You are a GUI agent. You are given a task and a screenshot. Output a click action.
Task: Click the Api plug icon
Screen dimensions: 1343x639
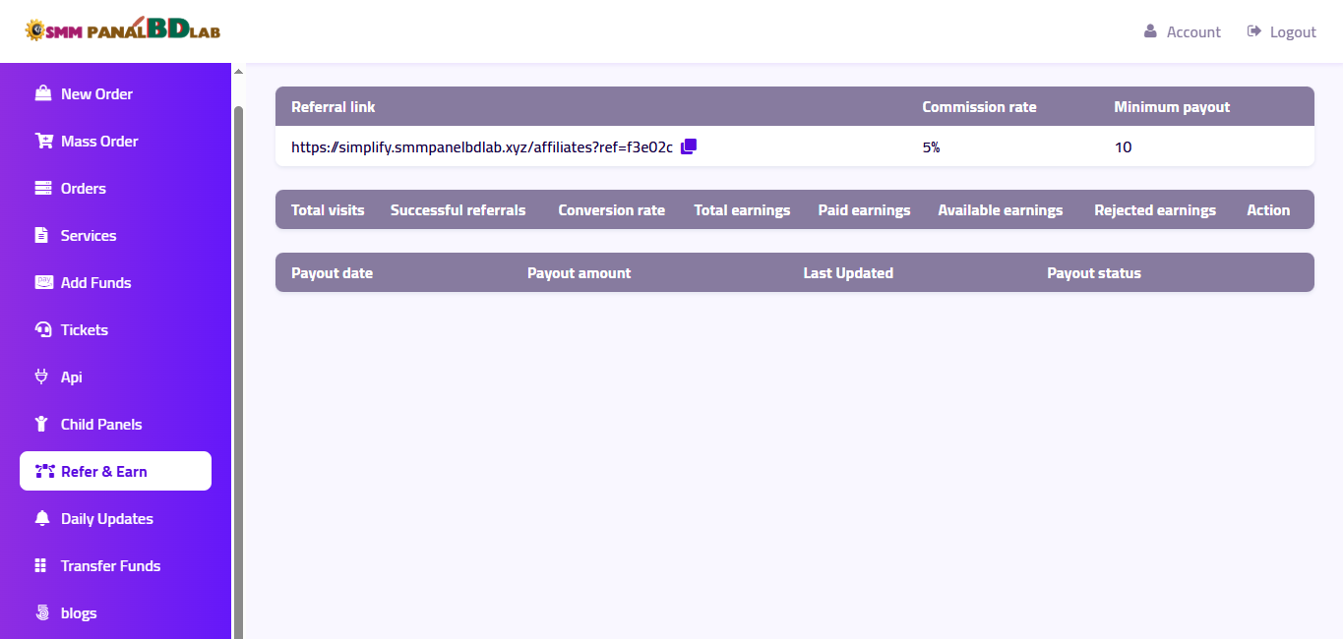coord(41,378)
